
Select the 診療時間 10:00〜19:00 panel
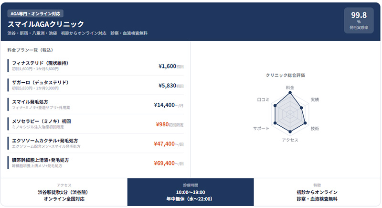click(191, 192)
